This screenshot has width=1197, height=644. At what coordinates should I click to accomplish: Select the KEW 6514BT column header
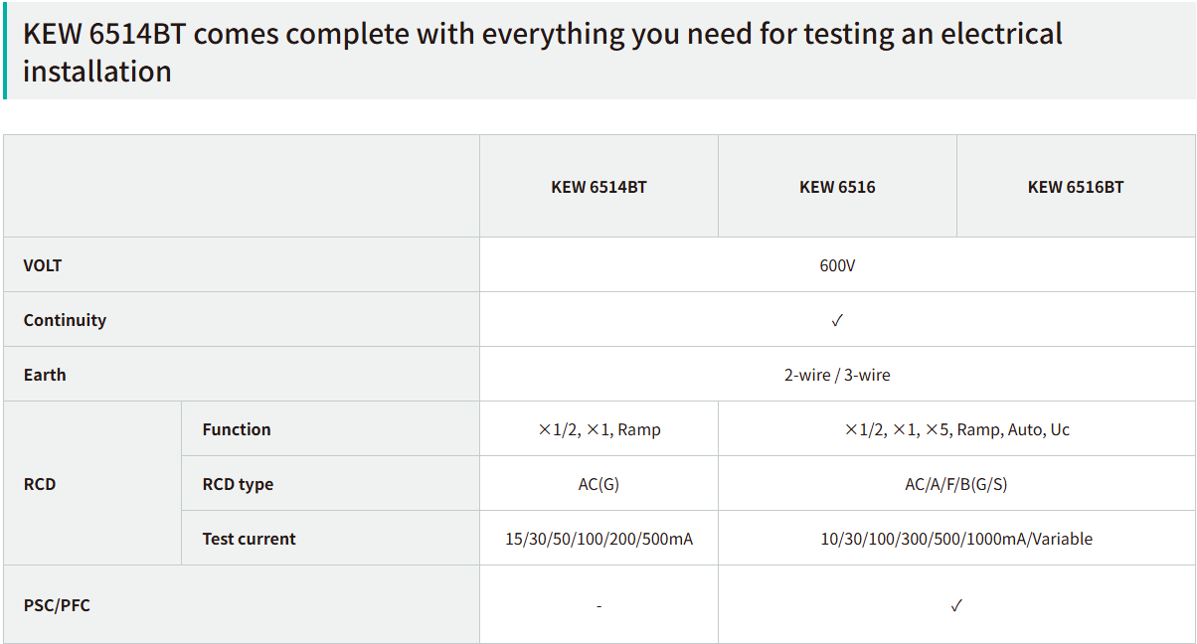pos(598,187)
